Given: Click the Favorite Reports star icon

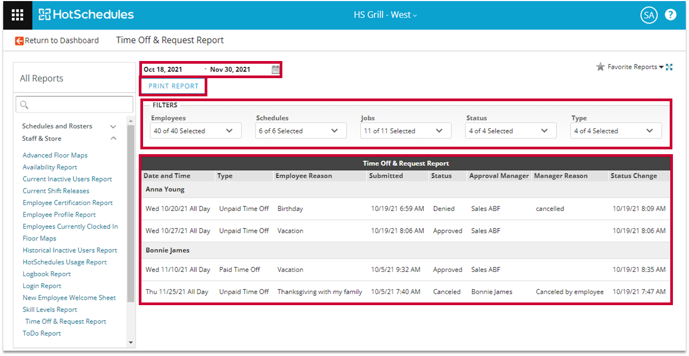Looking at the screenshot, I should point(601,67).
